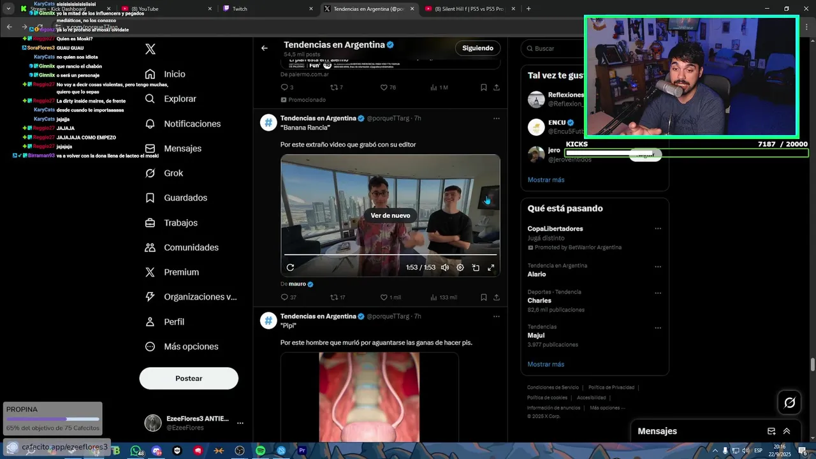Open the EzeeFlores3 account options menu

pos(240,423)
